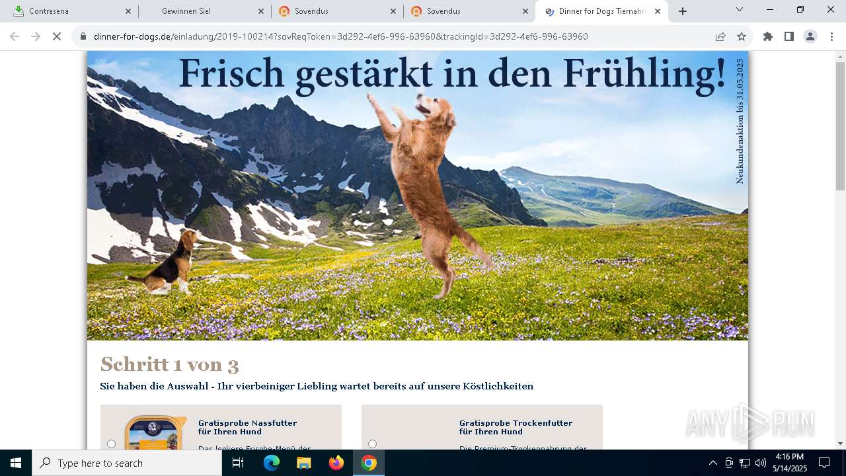
Task: Select the Dinner for Dogs tab
Action: pos(601,11)
